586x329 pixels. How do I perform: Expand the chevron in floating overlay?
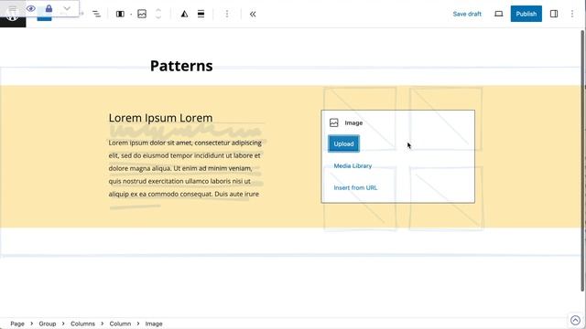(67, 8)
